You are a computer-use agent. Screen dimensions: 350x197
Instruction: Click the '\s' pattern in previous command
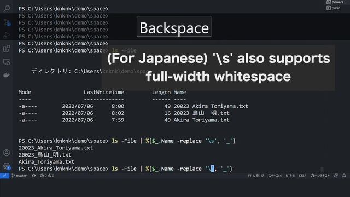click(211, 141)
